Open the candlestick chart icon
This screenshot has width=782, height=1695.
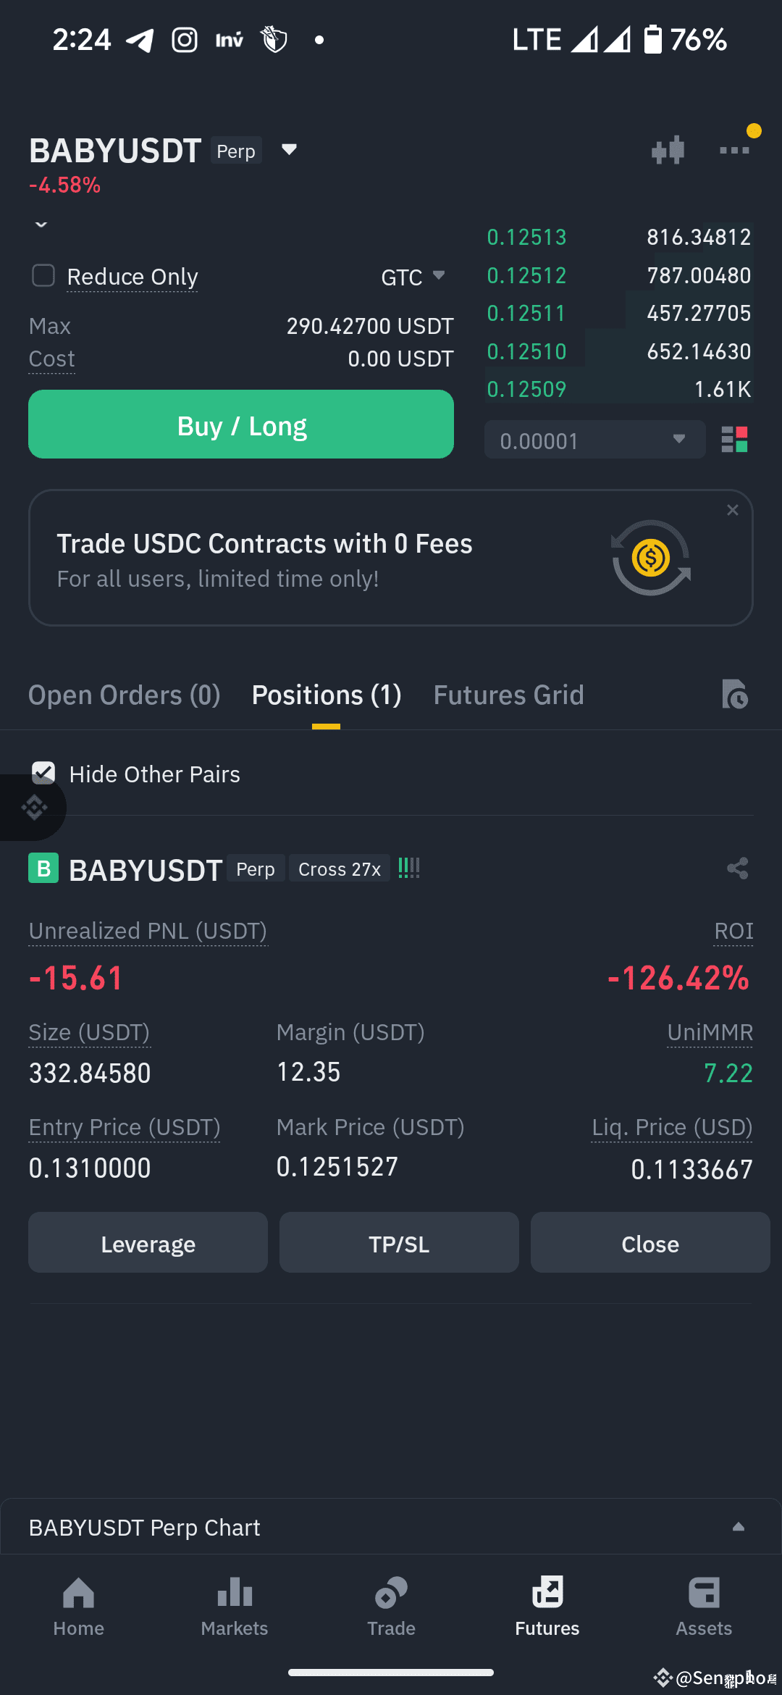tap(668, 150)
